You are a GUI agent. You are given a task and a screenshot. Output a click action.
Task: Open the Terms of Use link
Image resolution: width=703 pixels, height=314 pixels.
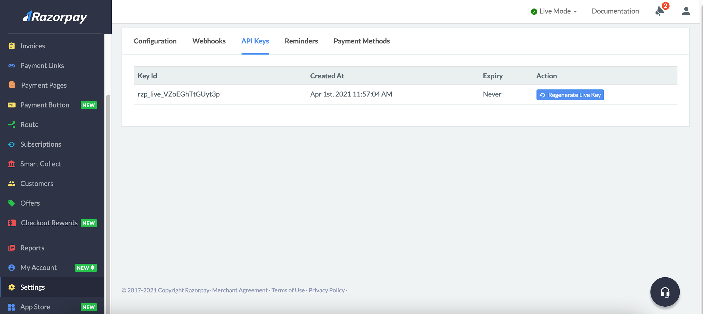click(x=288, y=290)
